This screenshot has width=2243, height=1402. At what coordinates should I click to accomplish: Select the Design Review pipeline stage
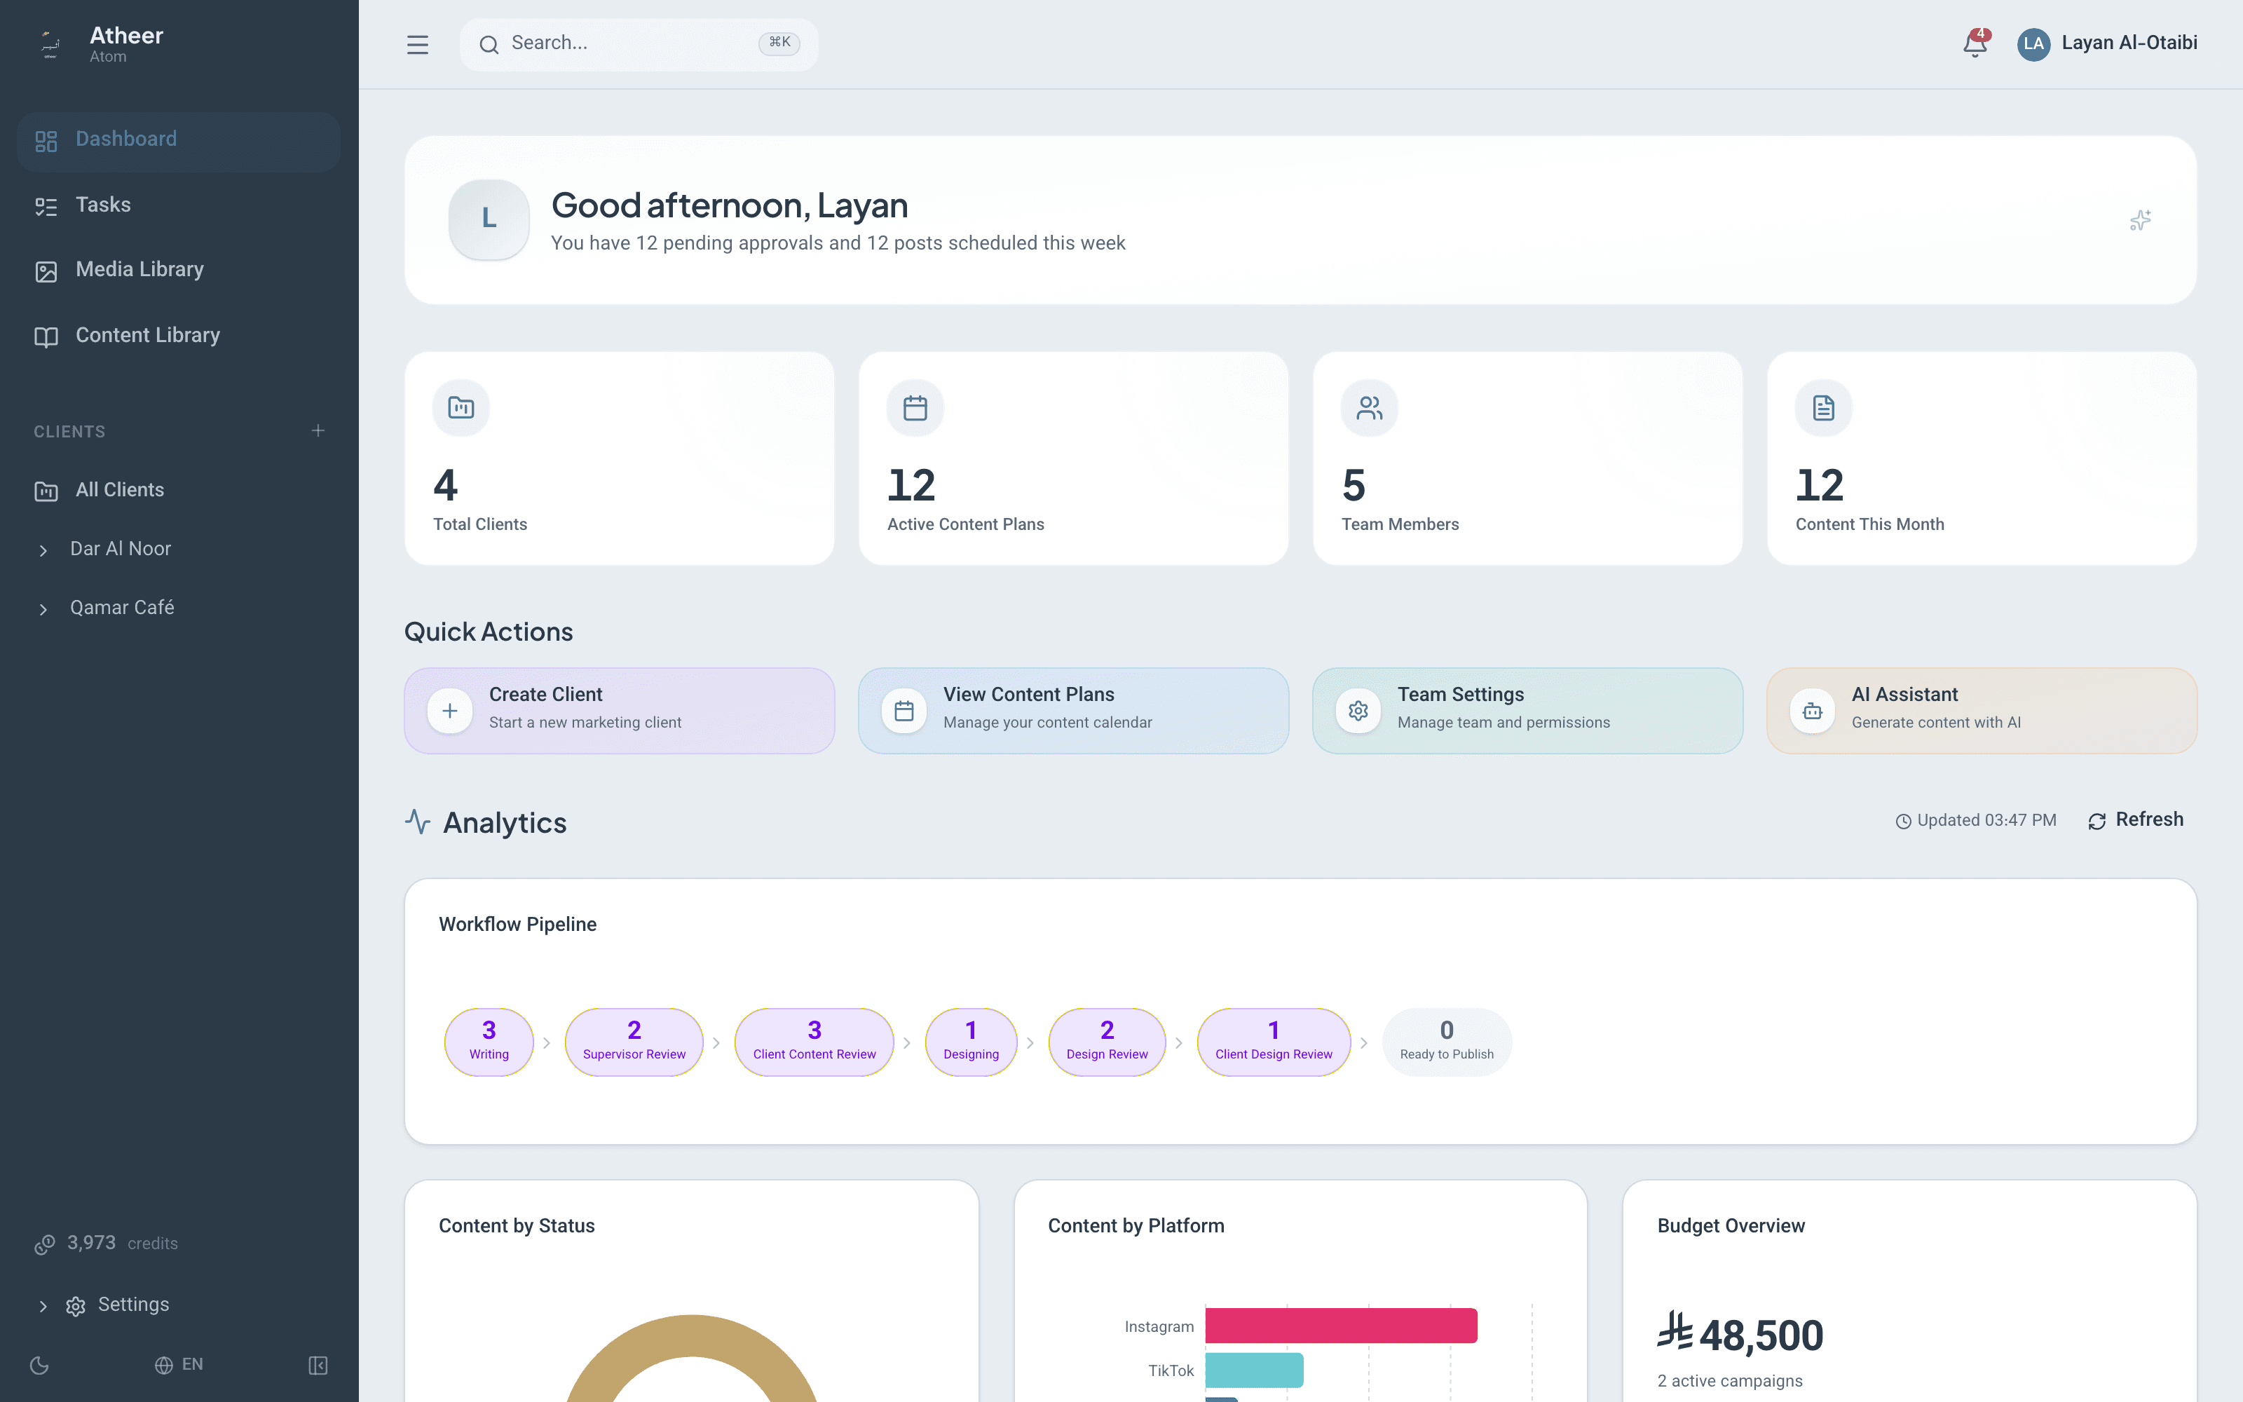click(1107, 1042)
